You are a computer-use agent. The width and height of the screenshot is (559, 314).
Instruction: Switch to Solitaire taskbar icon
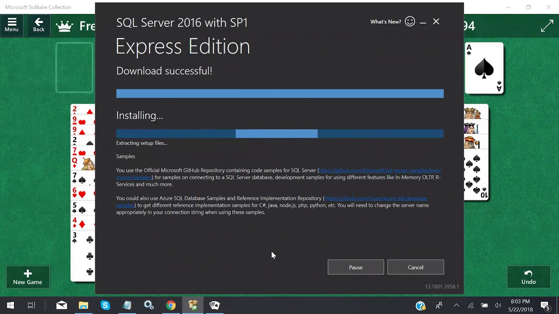214,305
